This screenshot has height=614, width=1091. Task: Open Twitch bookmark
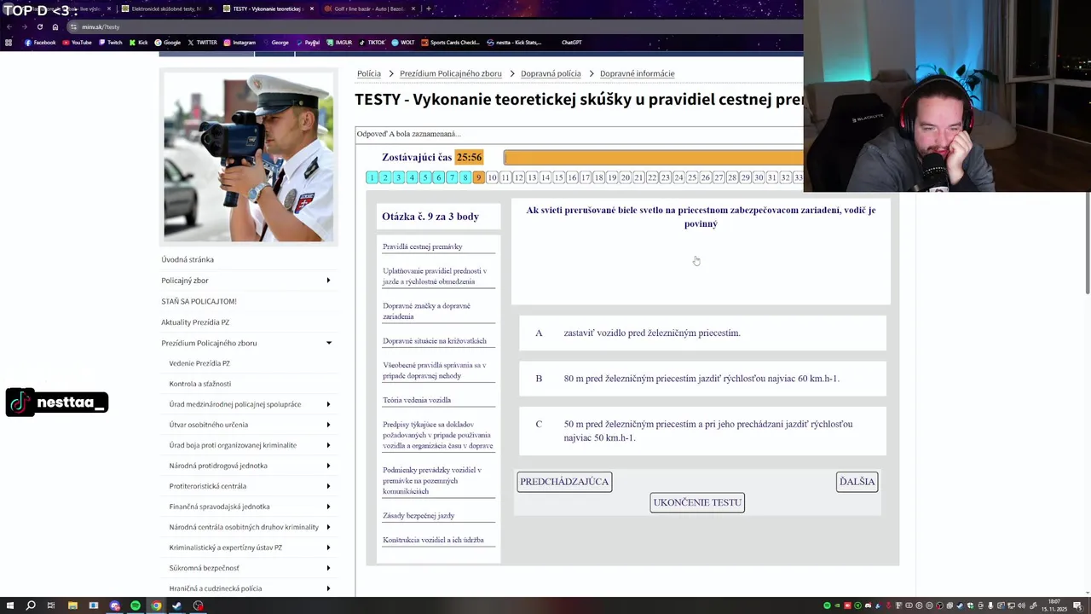click(110, 43)
